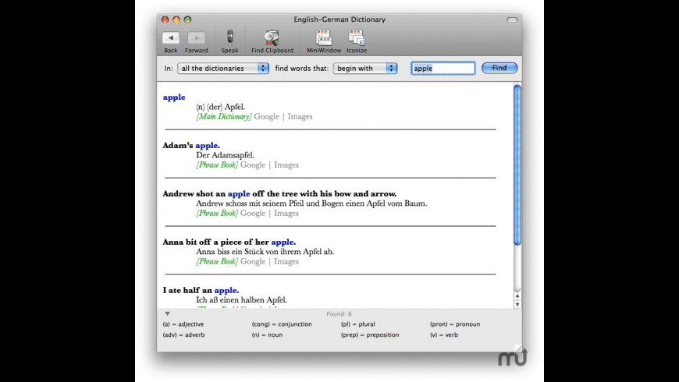Click the scrollbar down arrow
Image resolution: width=679 pixels, height=382 pixels.
(517, 305)
